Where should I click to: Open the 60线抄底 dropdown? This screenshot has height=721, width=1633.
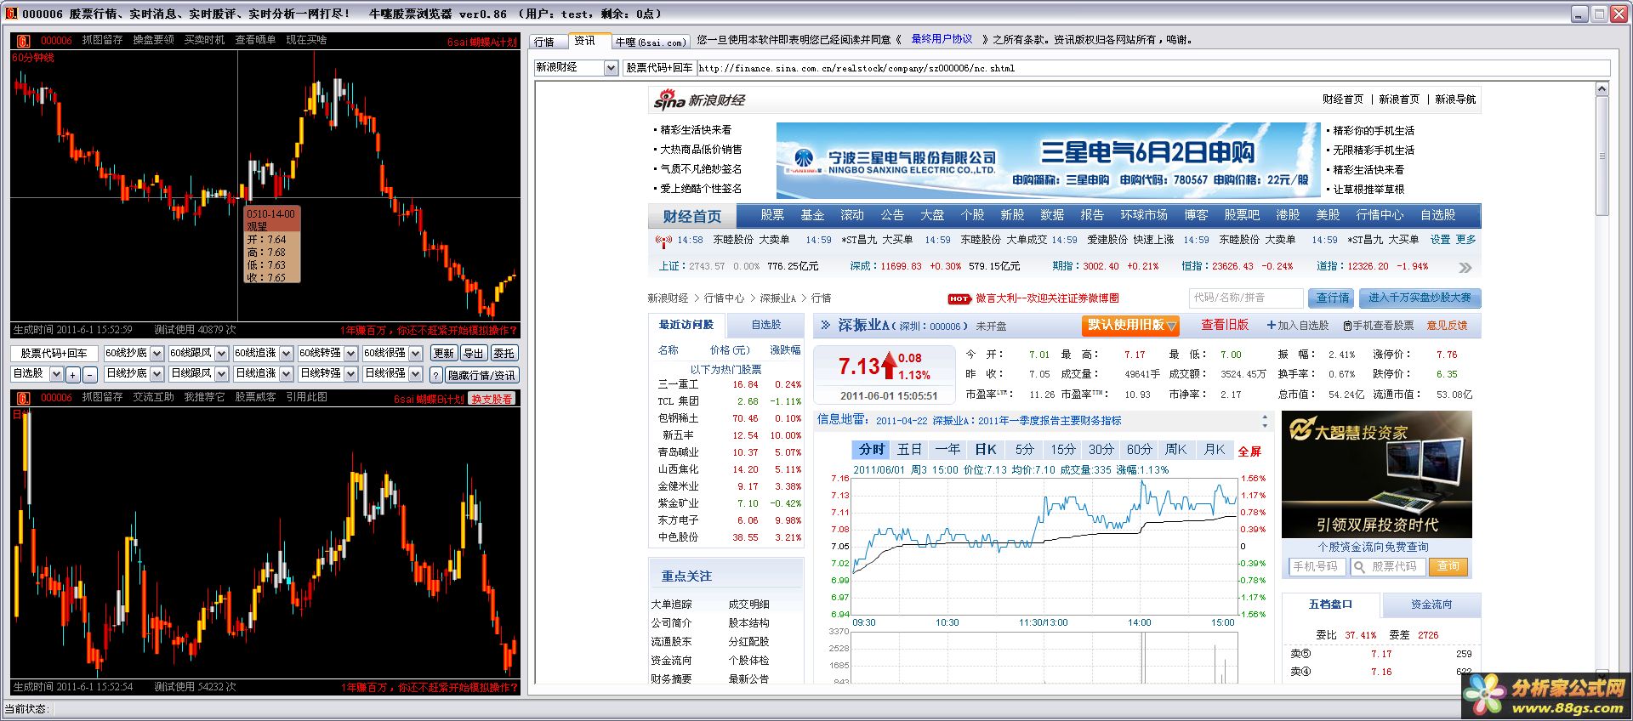(x=156, y=353)
